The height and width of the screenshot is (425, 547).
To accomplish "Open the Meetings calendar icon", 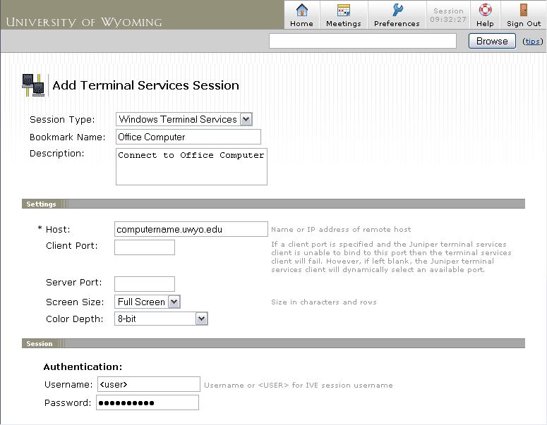I will [x=343, y=10].
